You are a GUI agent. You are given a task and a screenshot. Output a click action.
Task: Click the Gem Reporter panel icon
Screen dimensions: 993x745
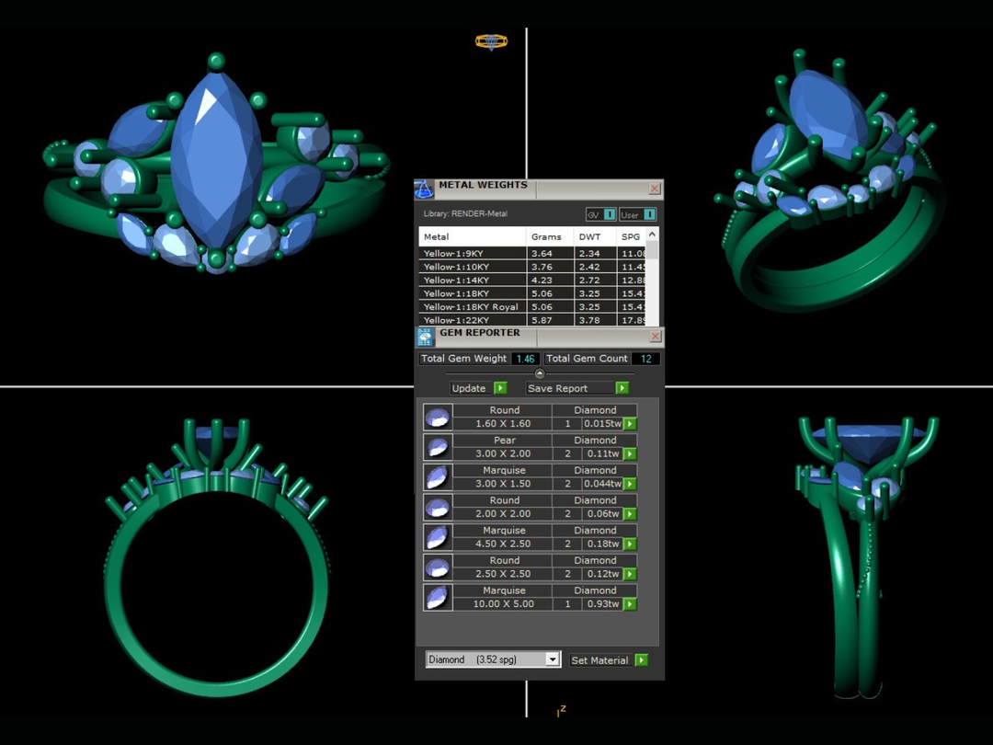pos(424,337)
